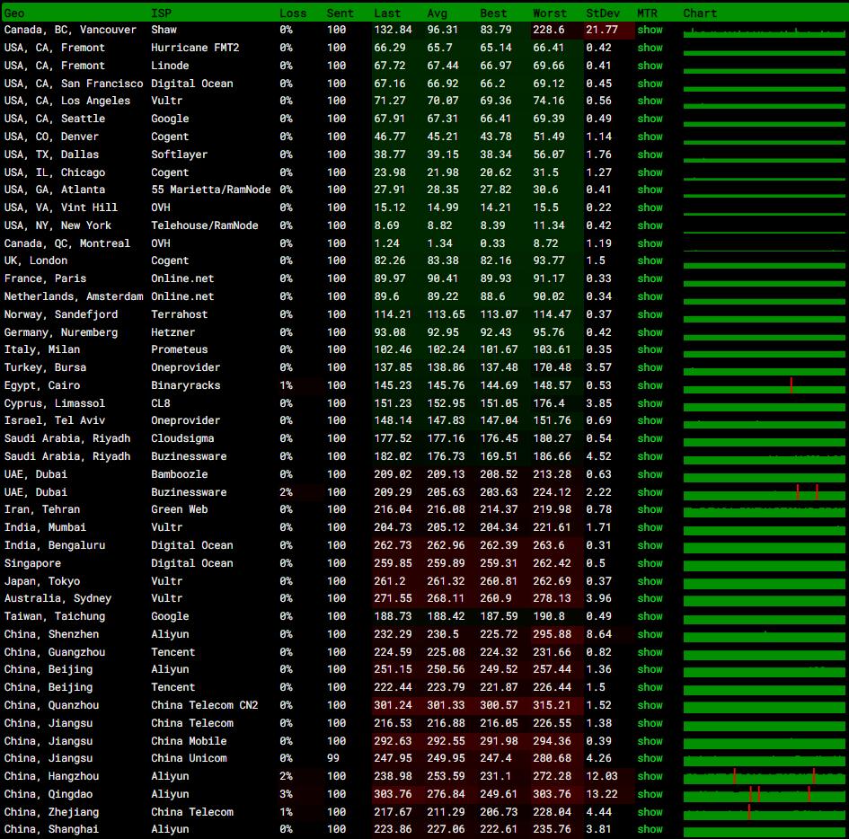Show MTR for Denver Cogent row

click(650, 137)
